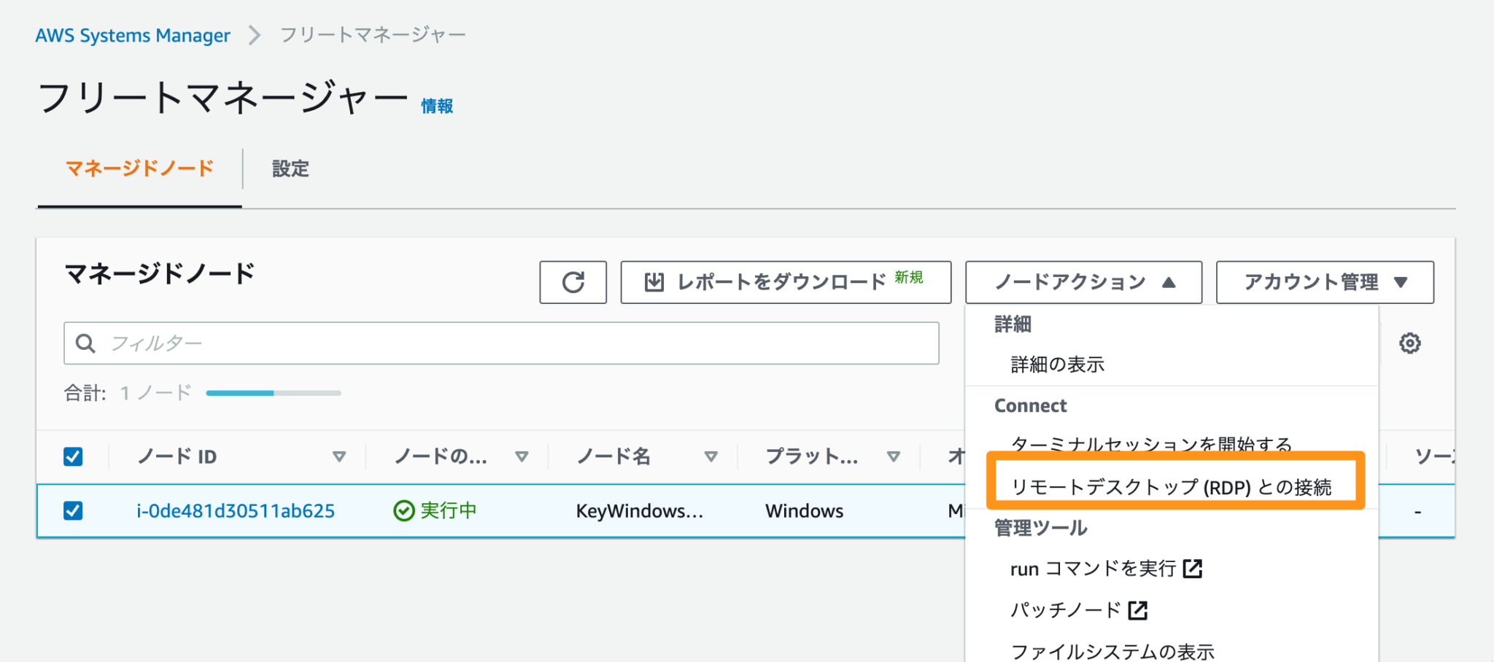Open the AWS Systems Manager breadcrumb link
This screenshot has height=662, width=1494.
(133, 34)
